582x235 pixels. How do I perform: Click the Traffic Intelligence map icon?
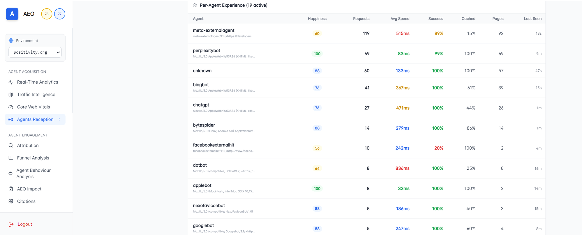(11, 95)
